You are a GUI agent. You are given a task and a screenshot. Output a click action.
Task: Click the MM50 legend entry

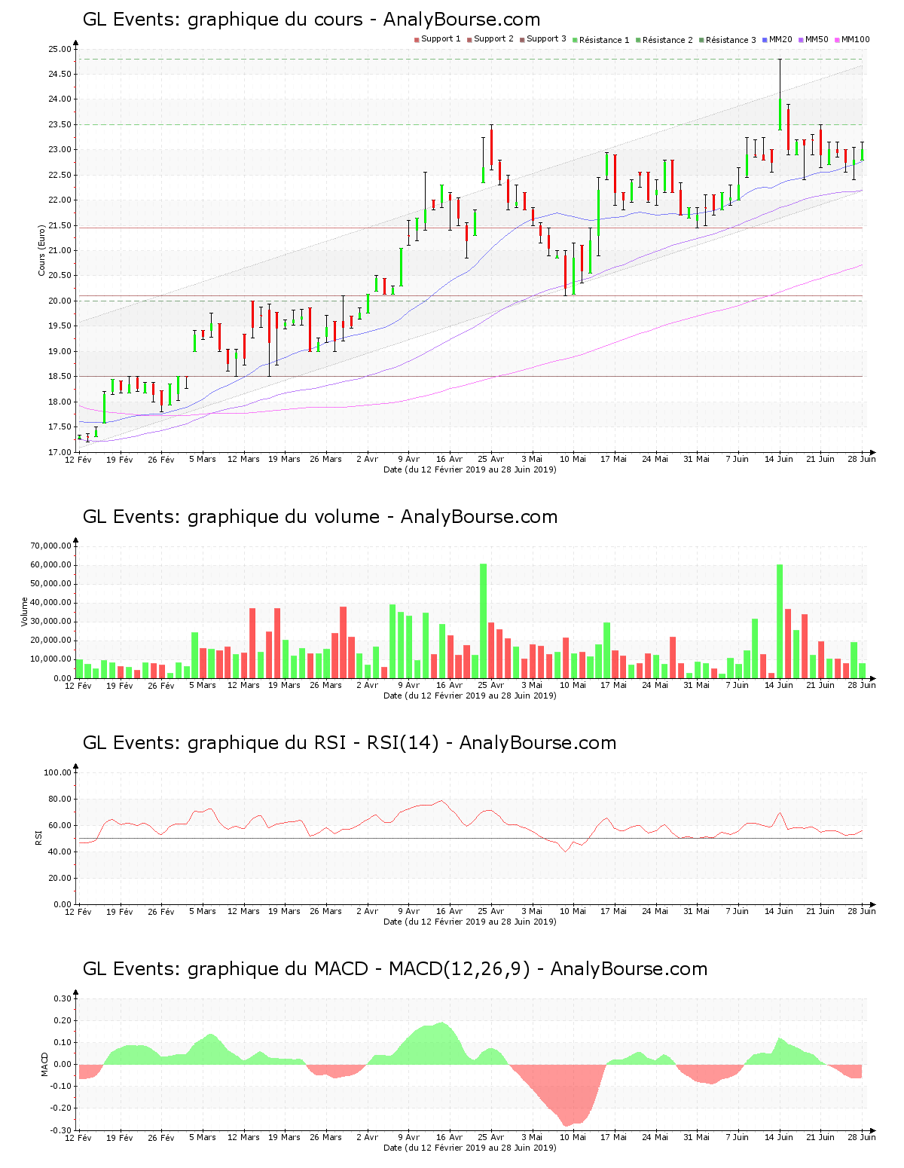tap(813, 39)
